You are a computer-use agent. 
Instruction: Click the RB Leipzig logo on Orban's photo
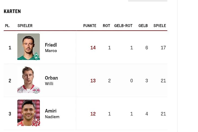[36, 90]
